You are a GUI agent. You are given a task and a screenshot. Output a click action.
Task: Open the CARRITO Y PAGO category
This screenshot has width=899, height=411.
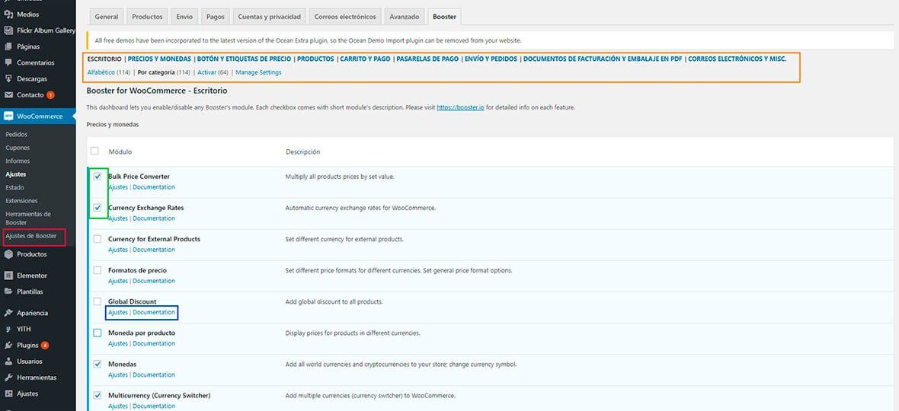click(x=365, y=59)
